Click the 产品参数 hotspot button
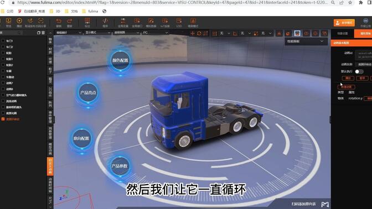The width and height of the screenshot is (372, 209). click(x=120, y=166)
